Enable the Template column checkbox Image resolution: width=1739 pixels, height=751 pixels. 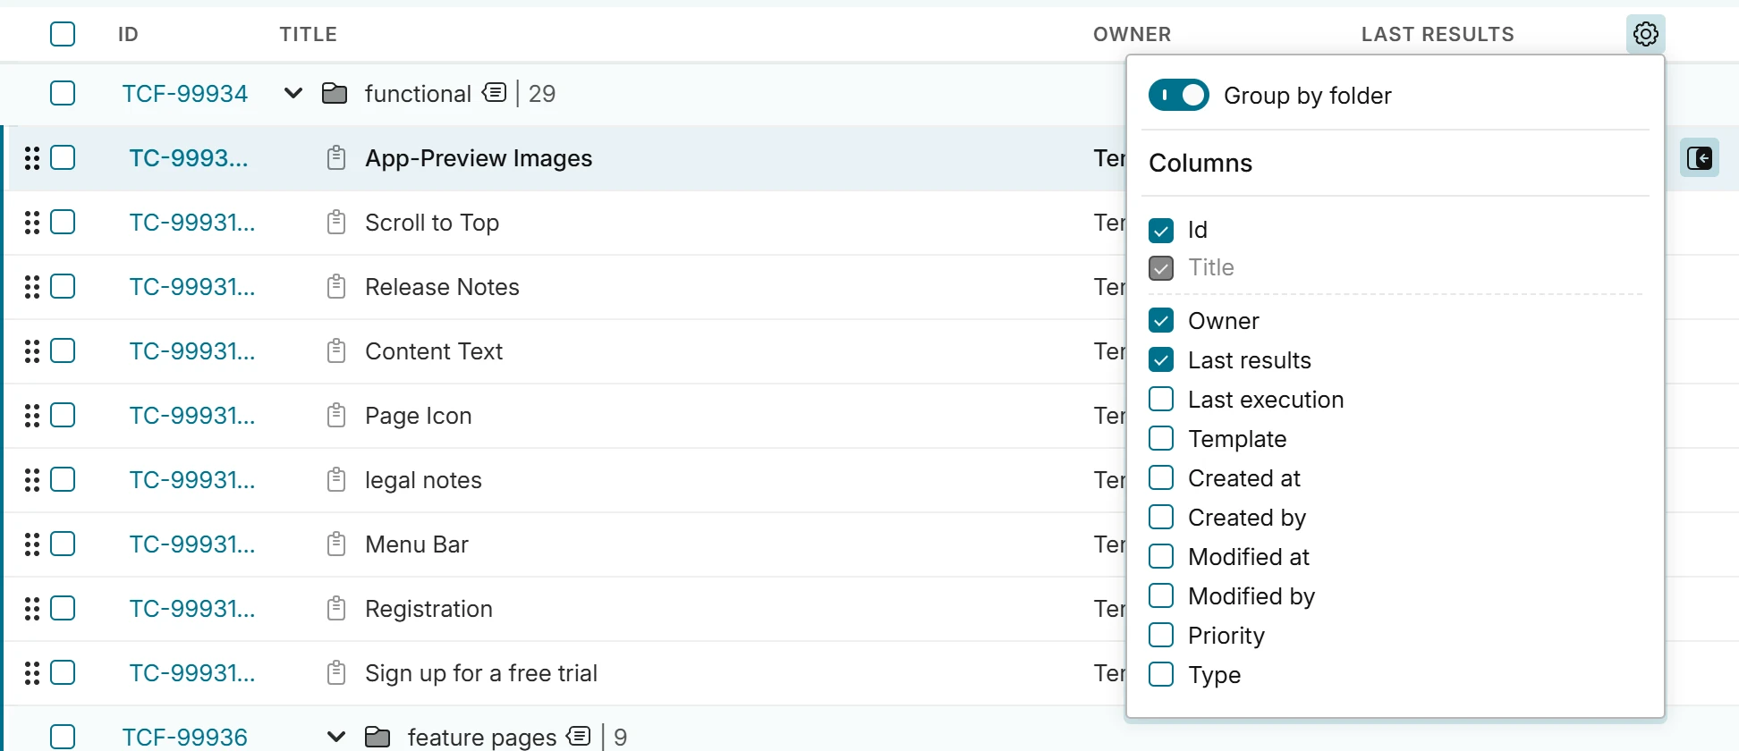click(x=1161, y=438)
